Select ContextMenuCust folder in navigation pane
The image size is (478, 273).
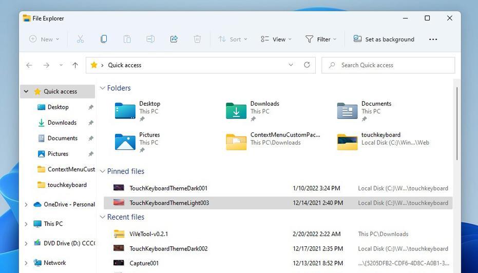66,169
